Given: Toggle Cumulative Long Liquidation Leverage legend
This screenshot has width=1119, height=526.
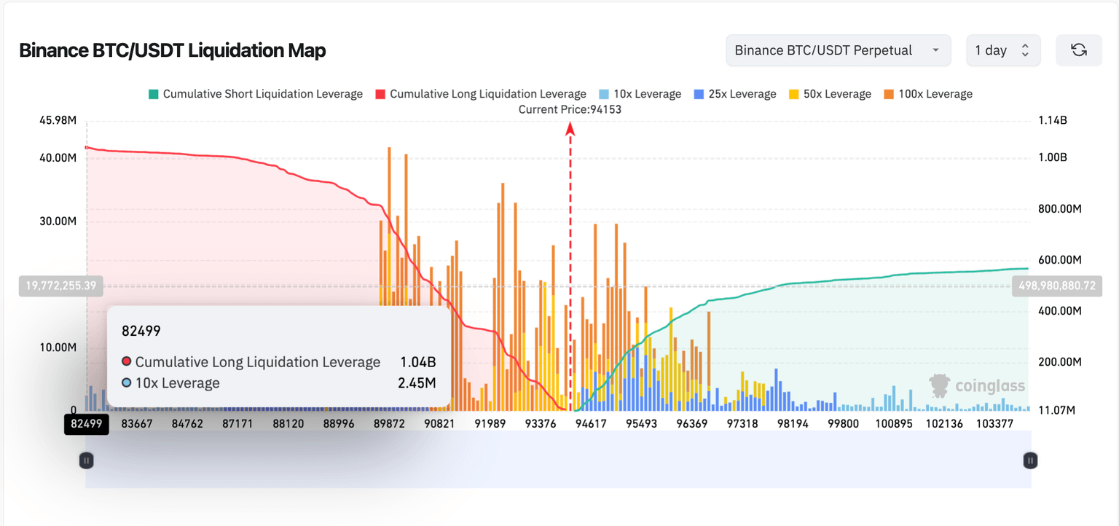Looking at the screenshot, I should pos(481,94).
